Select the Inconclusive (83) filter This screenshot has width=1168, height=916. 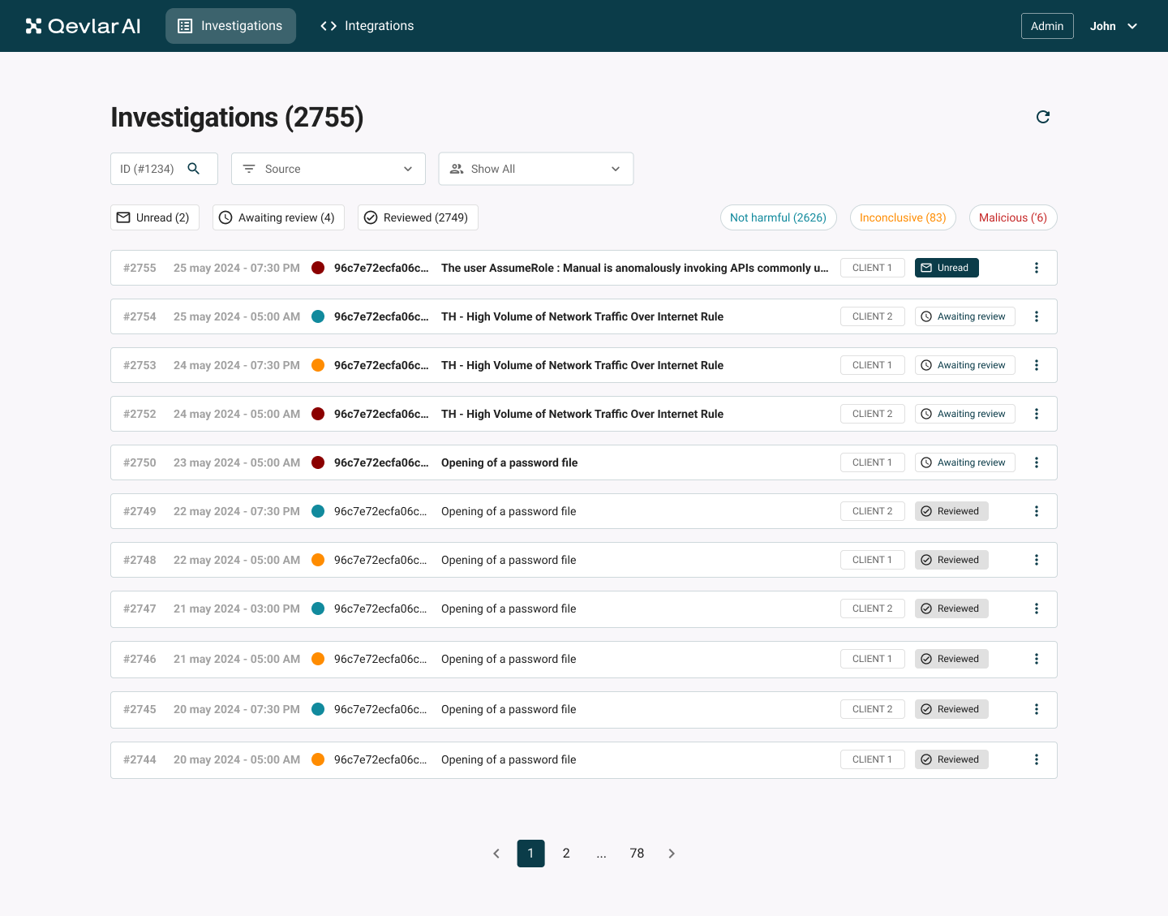pyautogui.click(x=903, y=217)
